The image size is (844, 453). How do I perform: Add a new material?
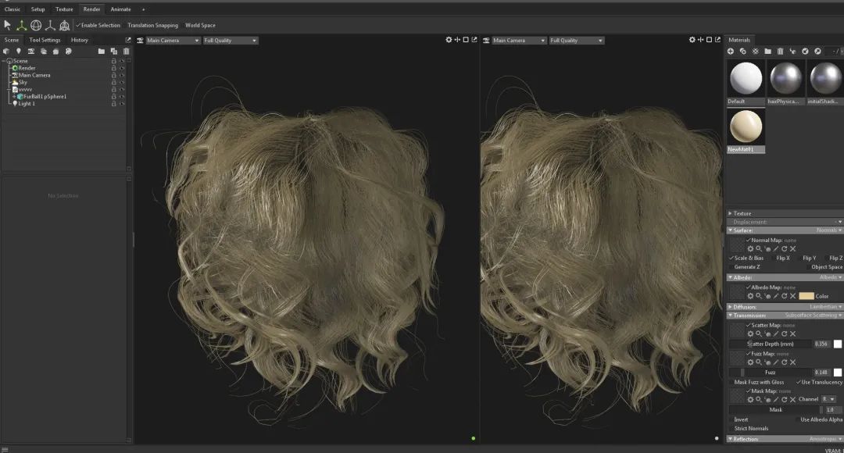point(731,51)
